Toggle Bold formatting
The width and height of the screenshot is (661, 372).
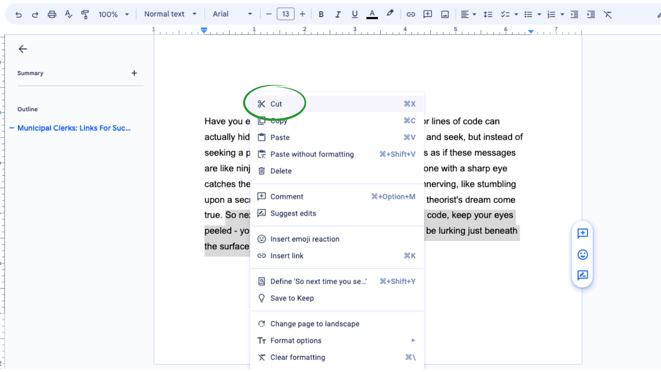pyautogui.click(x=321, y=14)
